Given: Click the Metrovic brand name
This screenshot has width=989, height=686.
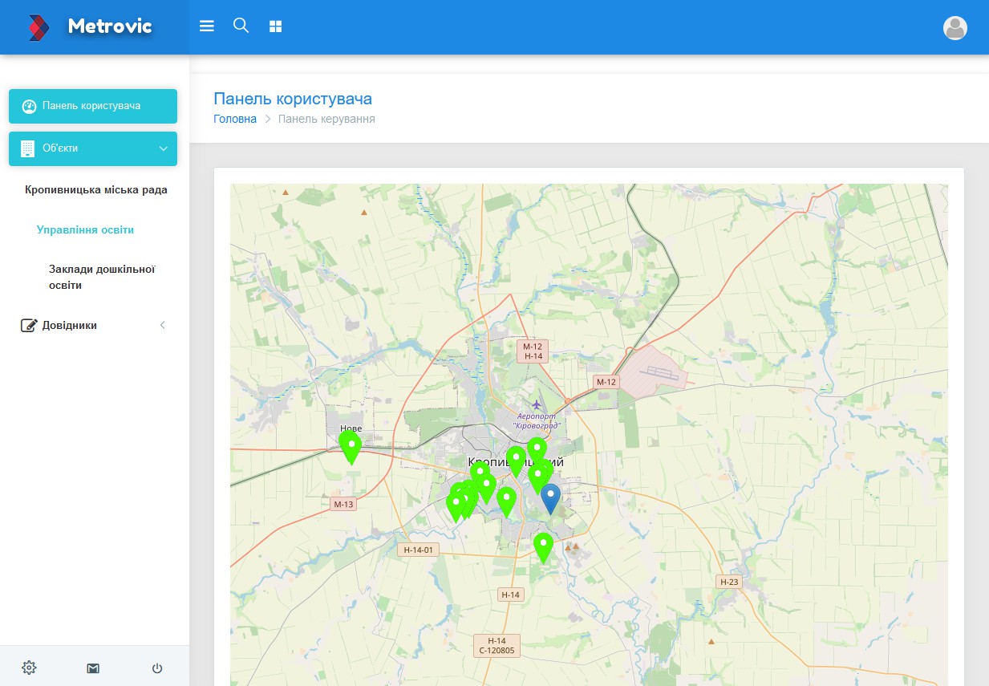Looking at the screenshot, I should [x=110, y=26].
